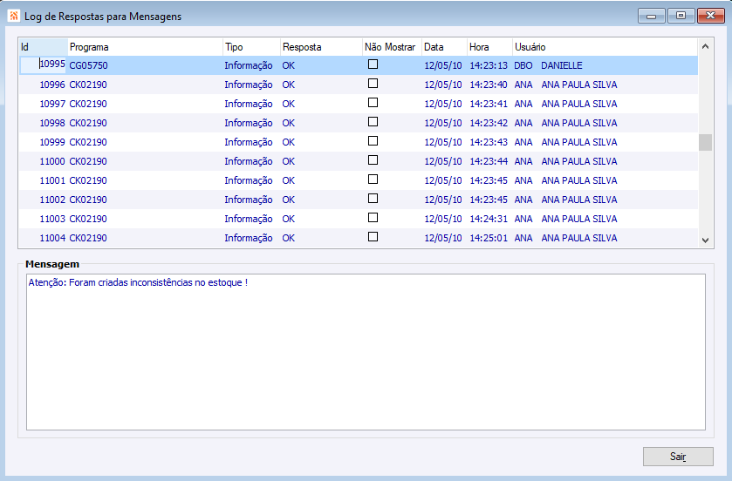Click the time 14:23:13 cell

(489, 65)
